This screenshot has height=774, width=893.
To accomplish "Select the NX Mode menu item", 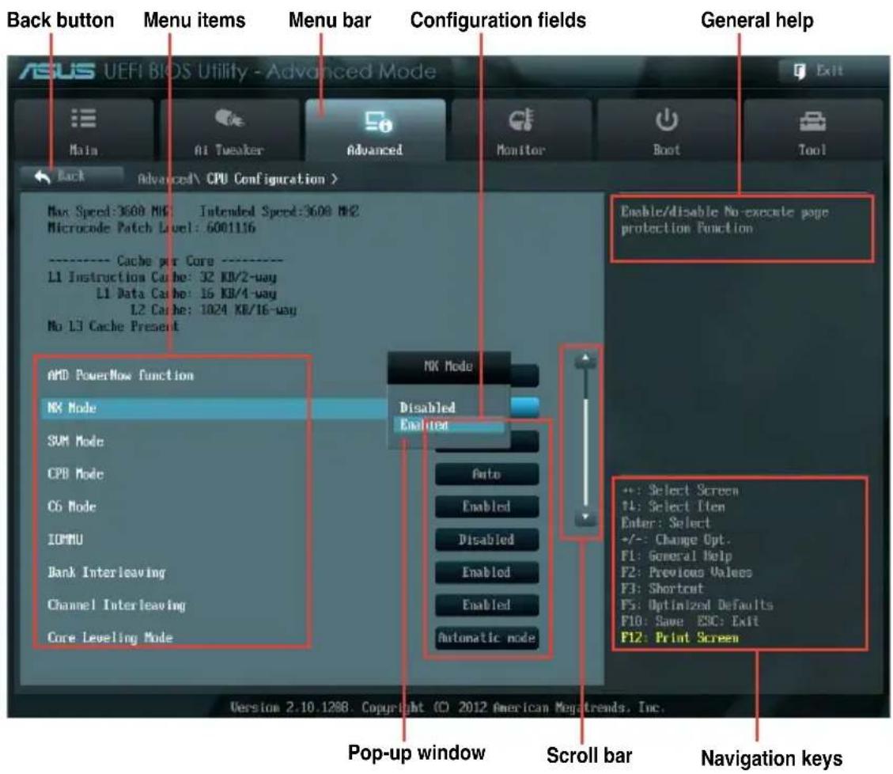I will tap(72, 408).
